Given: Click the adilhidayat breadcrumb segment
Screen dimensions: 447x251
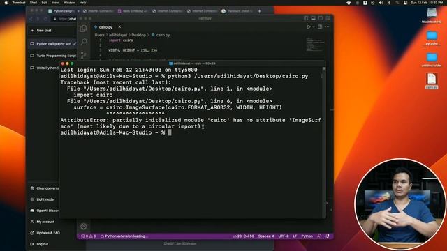Looking at the screenshot, I should coord(118,35).
